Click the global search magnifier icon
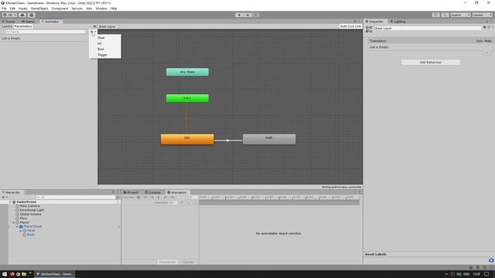The width and height of the screenshot is (495, 278). point(445,15)
